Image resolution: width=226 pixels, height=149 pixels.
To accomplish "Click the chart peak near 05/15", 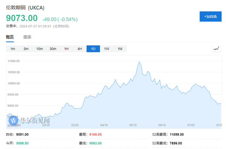I will [x=139, y=62].
